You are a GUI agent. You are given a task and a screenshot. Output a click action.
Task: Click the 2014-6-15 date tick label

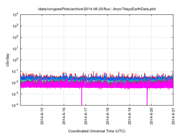(x=42, y=116)
